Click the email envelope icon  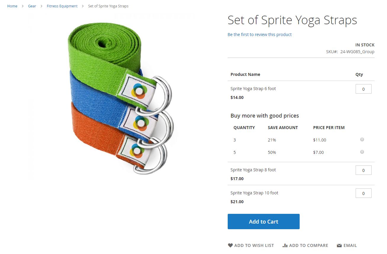point(339,245)
